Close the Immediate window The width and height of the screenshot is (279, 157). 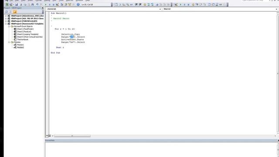point(278,140)
